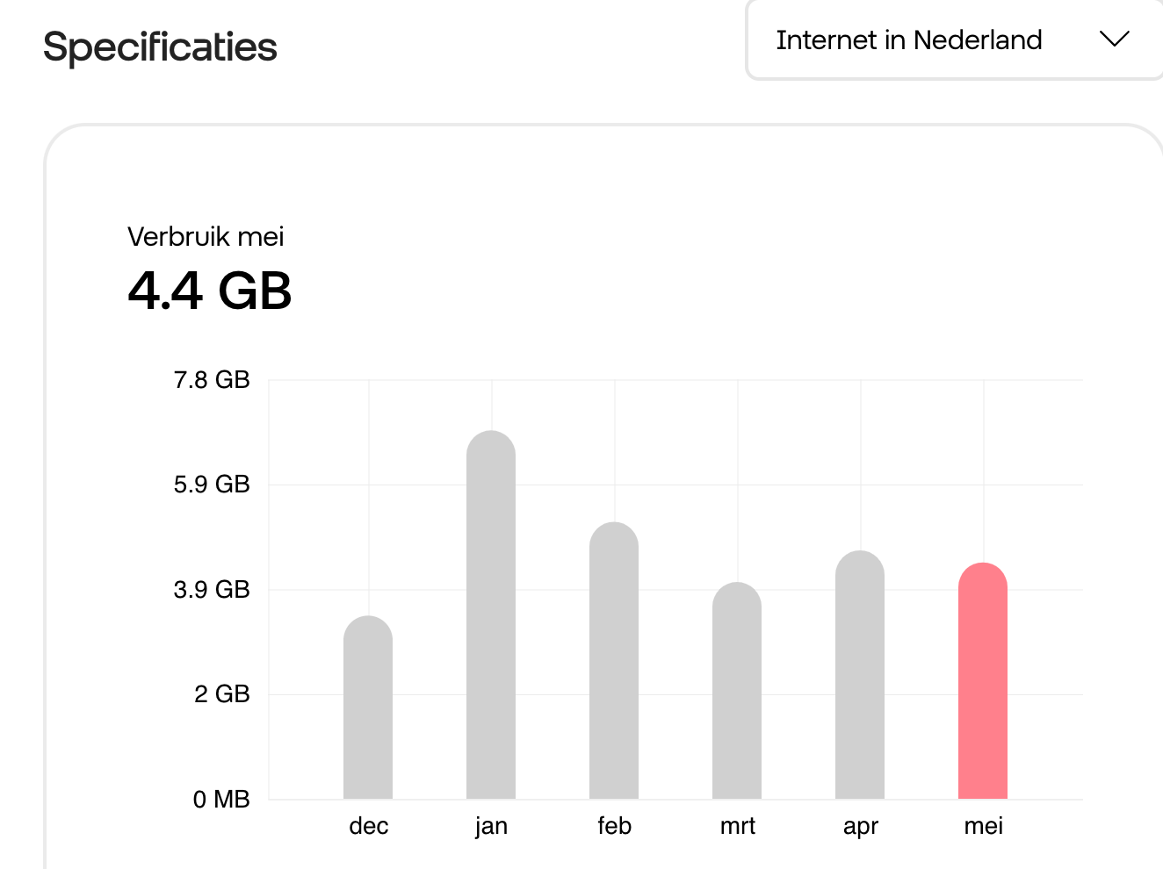This screenshot has height=869, width=1163.
Task: Select the feb usage bar
Action: click(614, 660)
